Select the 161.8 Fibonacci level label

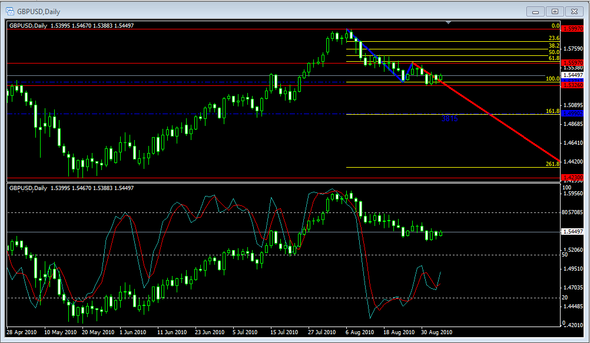point(552,111)
